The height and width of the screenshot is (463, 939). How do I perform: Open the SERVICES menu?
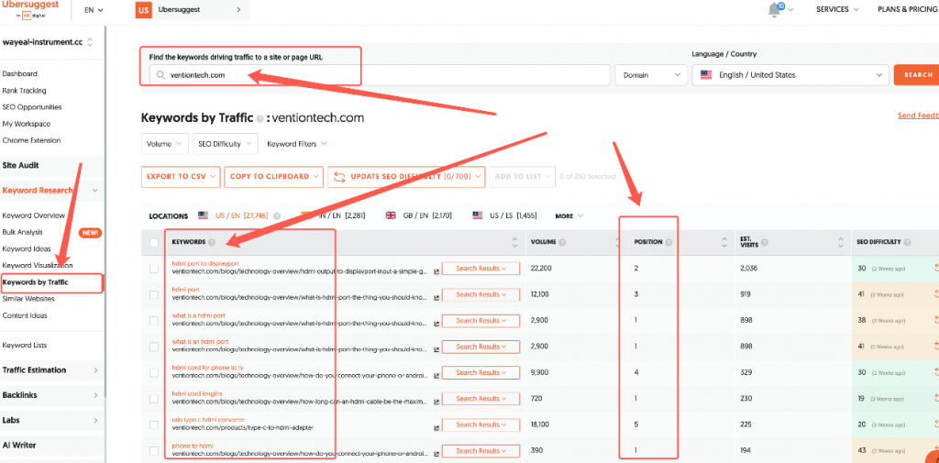click(x=837, y=9)
